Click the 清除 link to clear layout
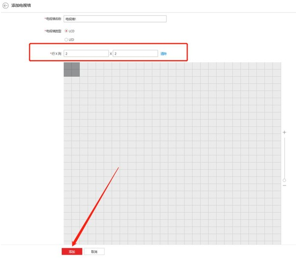This screenshot has height=260, width=296. [164, 53]
